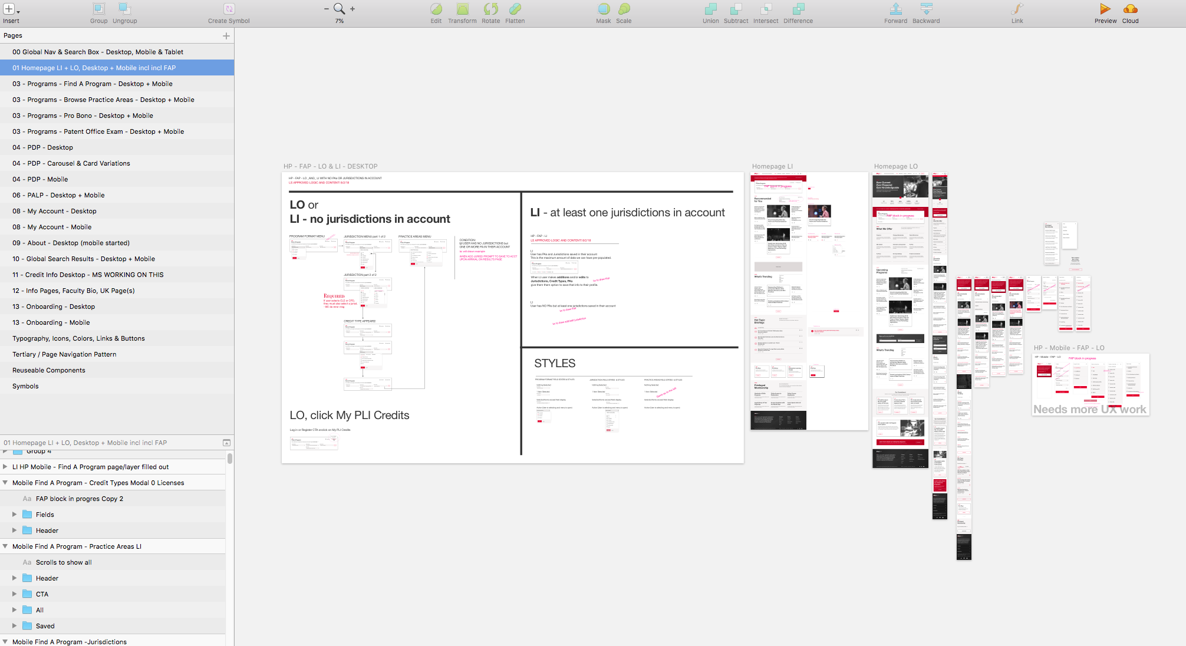Click the zoom percentage input field
Viewport: 1186px width, 646px height.
(x=341, y=20)
